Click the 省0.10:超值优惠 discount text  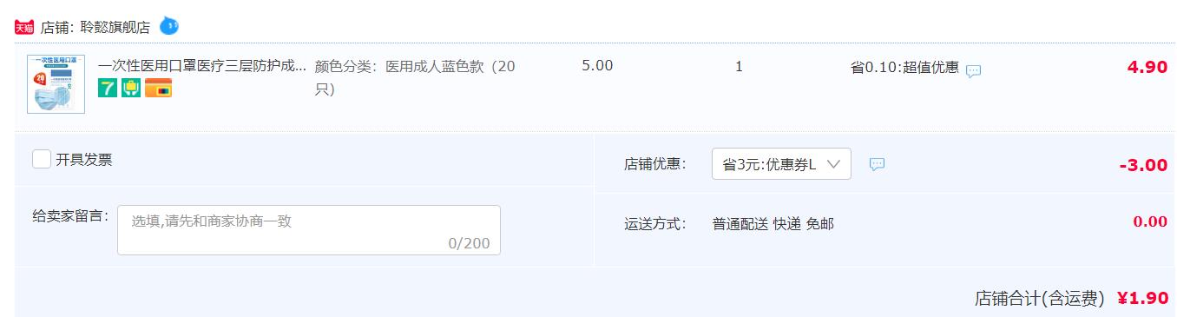(904, 67)
